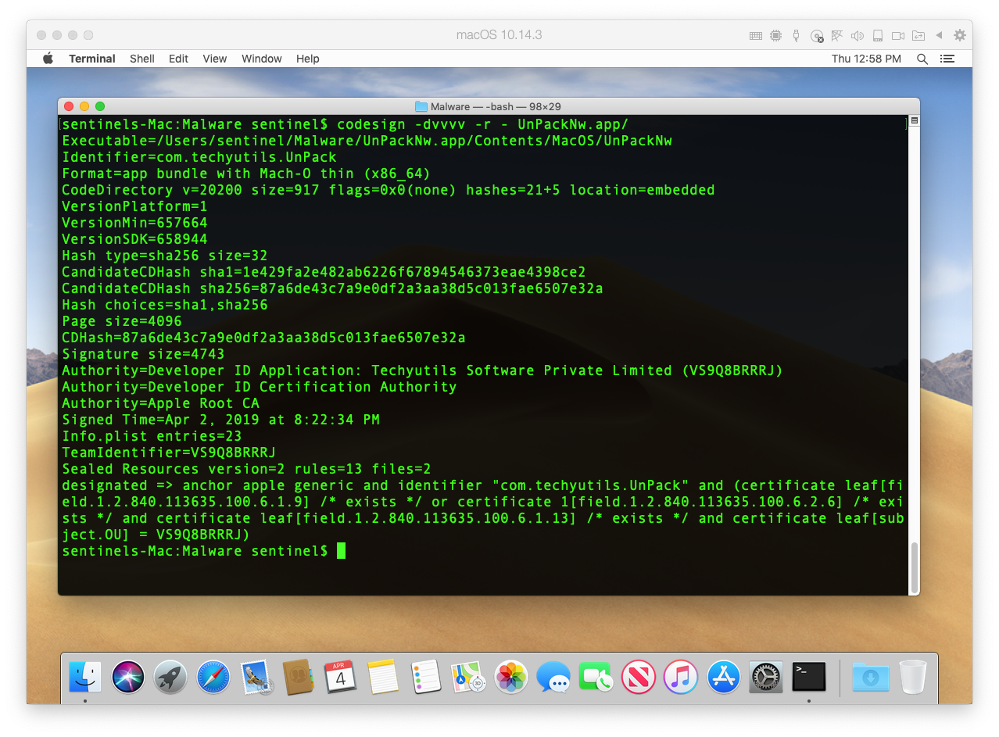Open Safari from the Dock
Viewport: 999px width, 737px height.
coord(213,676)
